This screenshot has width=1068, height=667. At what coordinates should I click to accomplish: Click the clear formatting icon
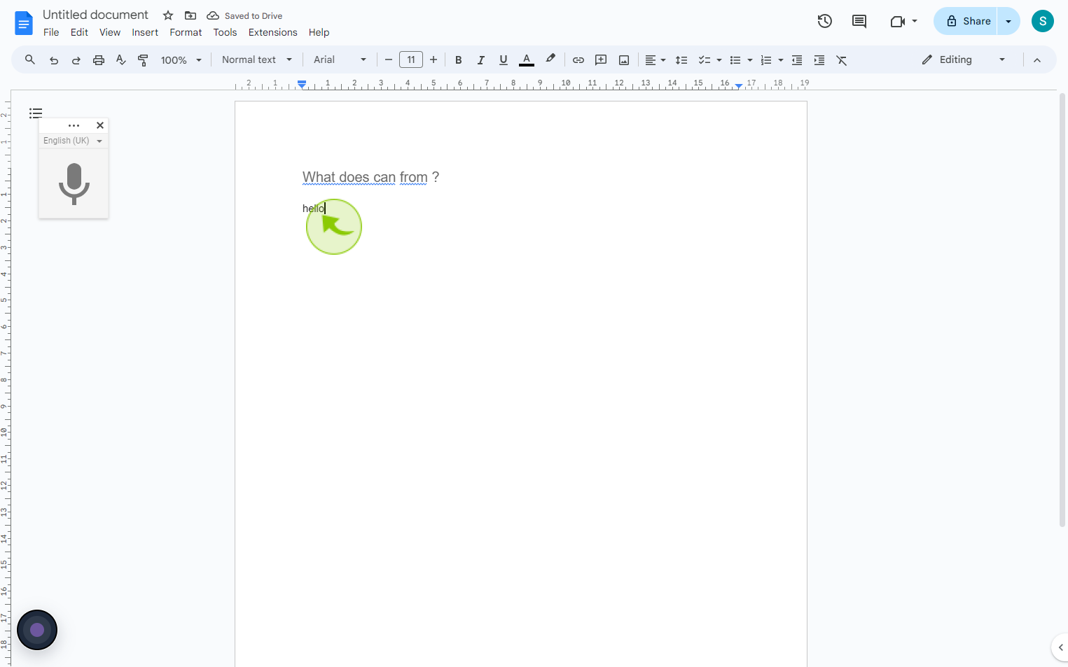(x=842, y=60)
